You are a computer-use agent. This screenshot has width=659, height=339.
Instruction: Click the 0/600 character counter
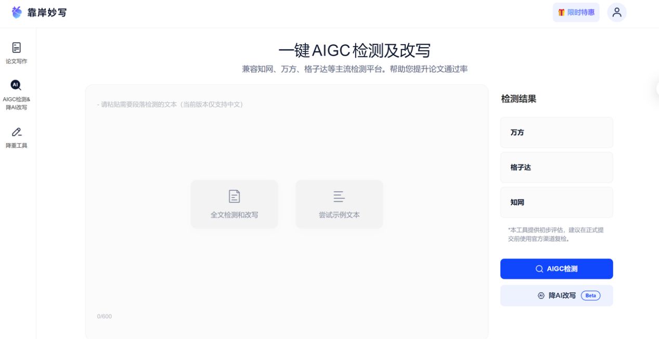(105, 316)
